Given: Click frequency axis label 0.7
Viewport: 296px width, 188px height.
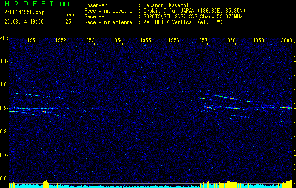Looking at the screenshot, I should point(3,155).
